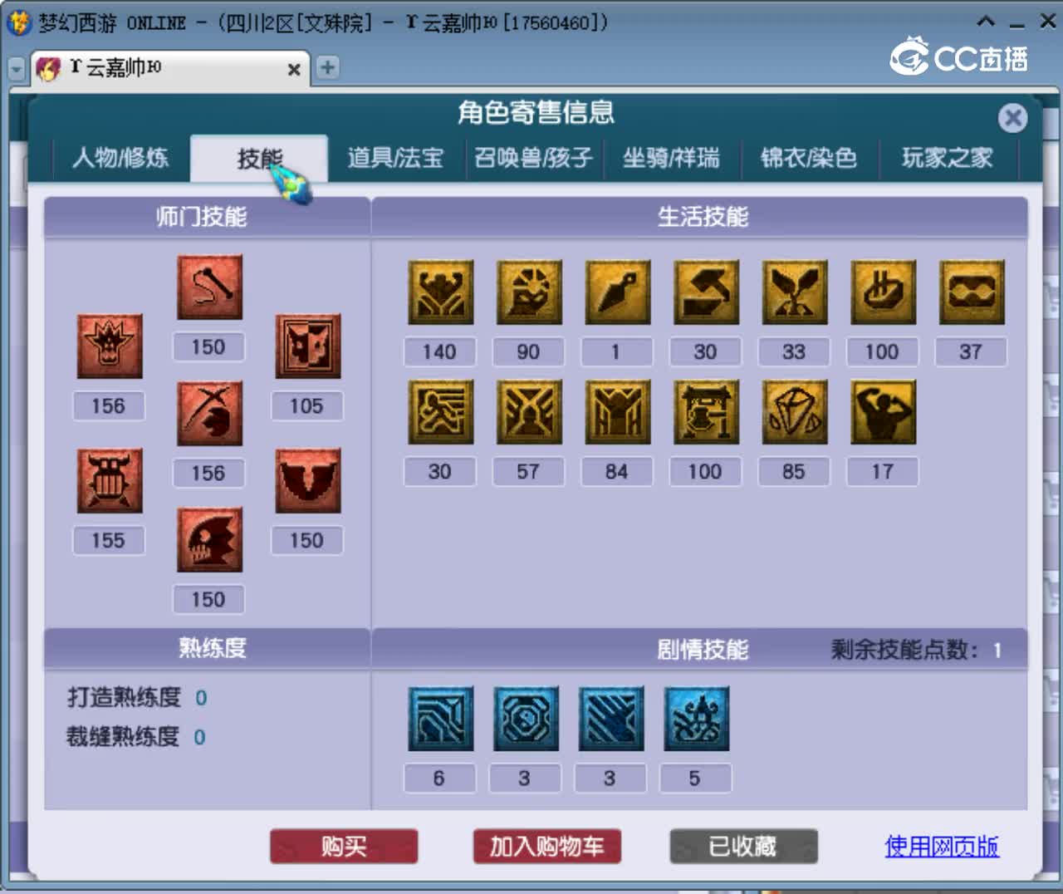Select the life skill icon with level 84
1063x894 pixels.
tap(618, 412)
